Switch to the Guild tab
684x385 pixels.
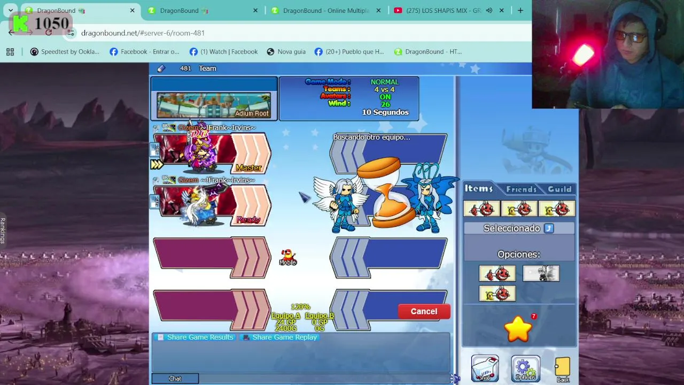(x=559, y=189)
